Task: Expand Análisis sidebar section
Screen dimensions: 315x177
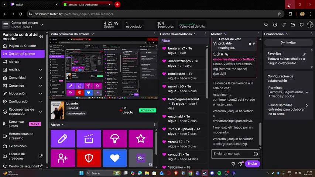Action: [x=40, y=70]
